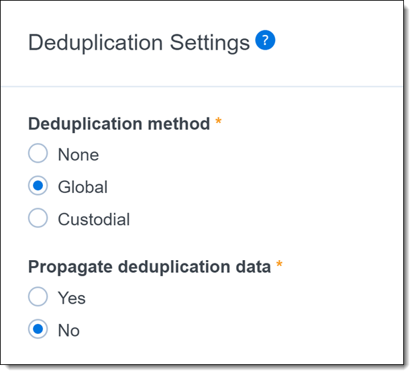This screenshot has width=414, height=375.
Task: Click the "Propagate deduplication data" field label
Action: [x=149, y=266]
